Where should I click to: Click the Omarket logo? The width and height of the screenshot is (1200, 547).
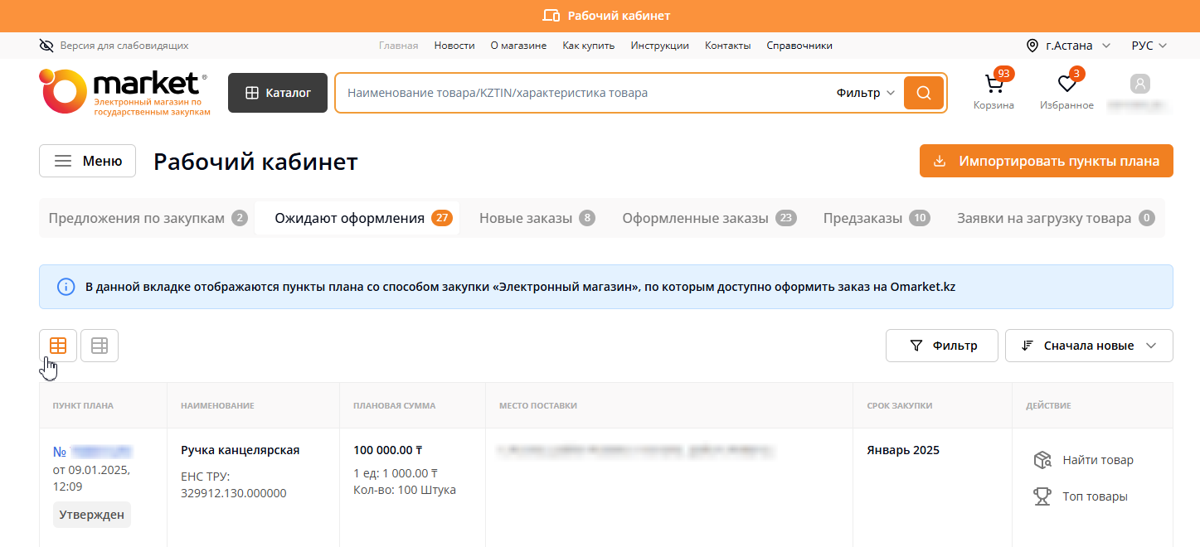tap(123, 91)
